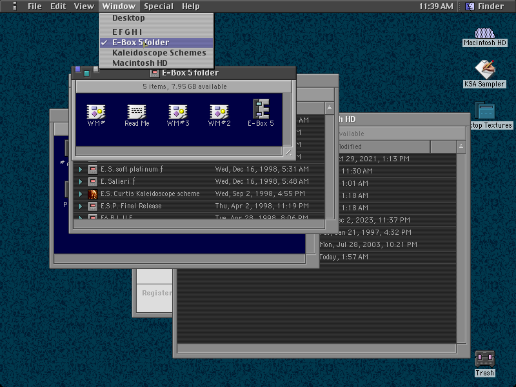Select 'E.S. Curtis Kaleidoscope scheme' row text

coord(150,194)
